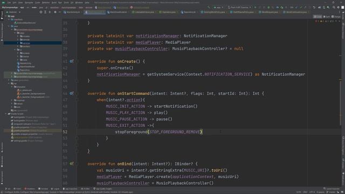Open the Logcat tool window button
This screenshot has height=194, width=345.
click(x=55, y=189)
